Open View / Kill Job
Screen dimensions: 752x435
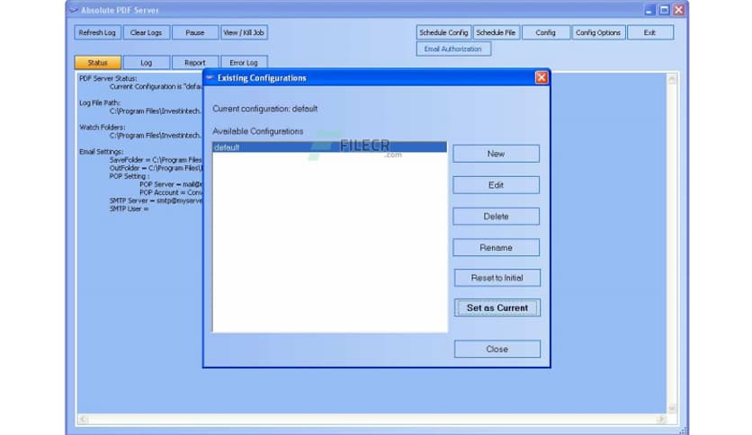pos(244,32)
